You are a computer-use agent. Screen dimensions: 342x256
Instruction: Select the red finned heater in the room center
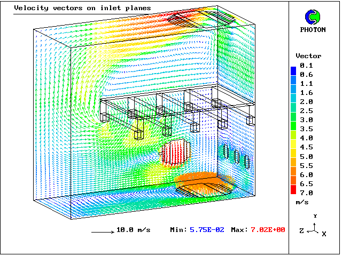click(175, 152)
